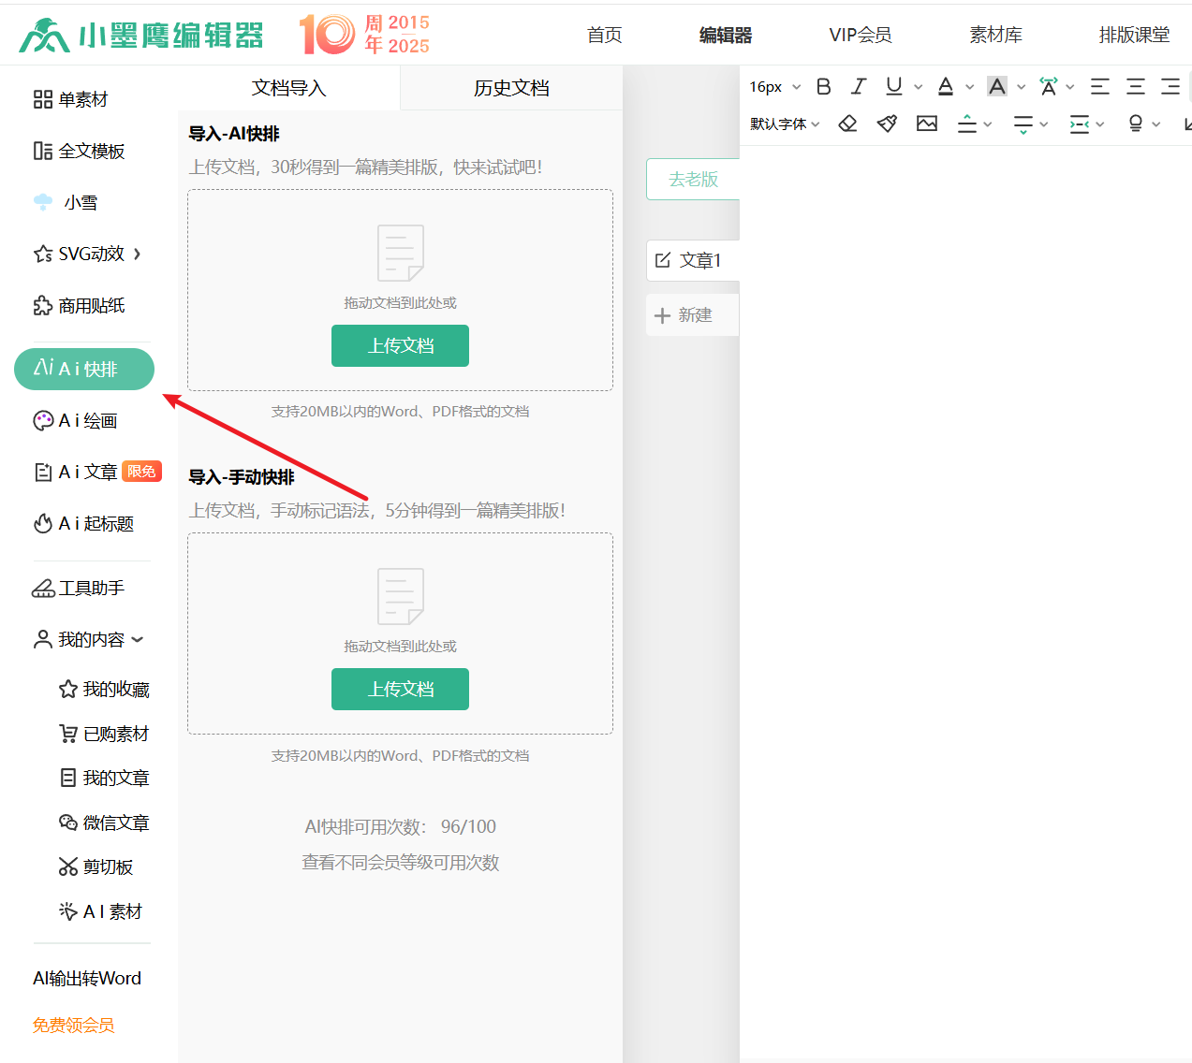Toggle bold formatting in the editor toolbar
The height and width of the screenshot is (1063, 1192).
[824, 87]
